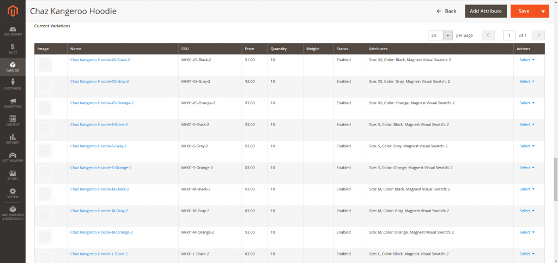Open the Customers sidebar icon

pos(13,84)
